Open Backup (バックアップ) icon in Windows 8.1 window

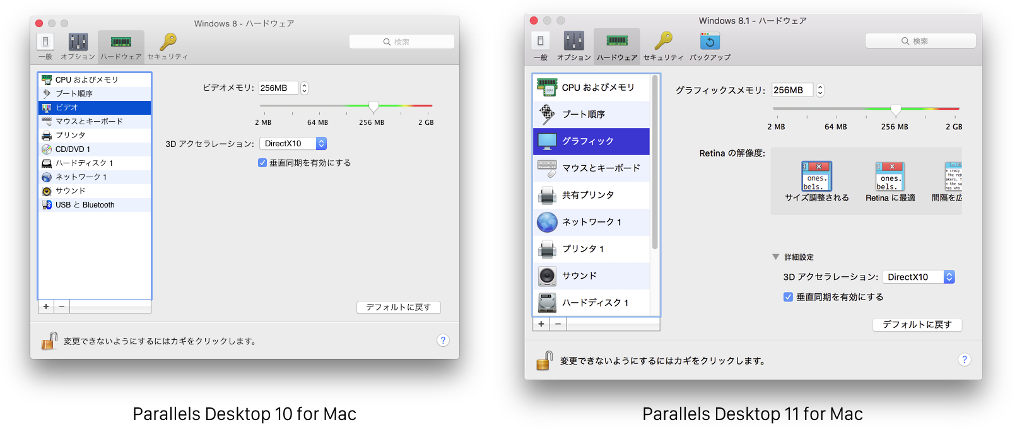pos(710,46)
